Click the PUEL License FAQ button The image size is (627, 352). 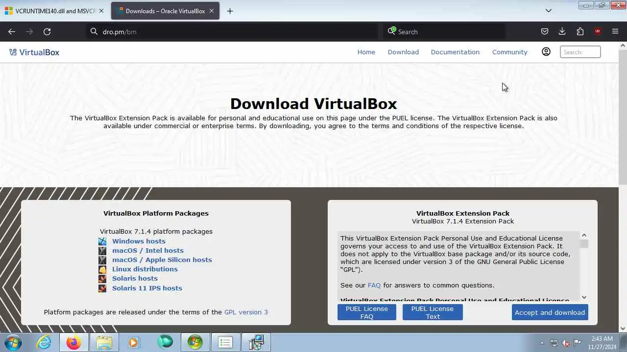366,312
